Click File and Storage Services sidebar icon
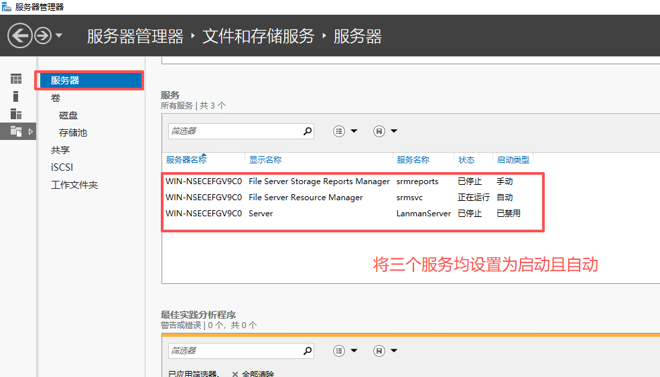The width and height of the screenshot is (660, 377). [16, 131]
